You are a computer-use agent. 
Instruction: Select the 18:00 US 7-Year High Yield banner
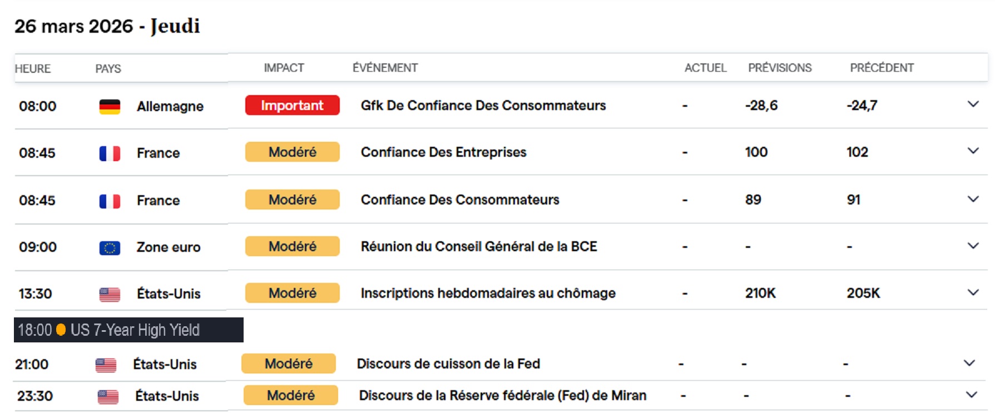(x=128, y=330)
